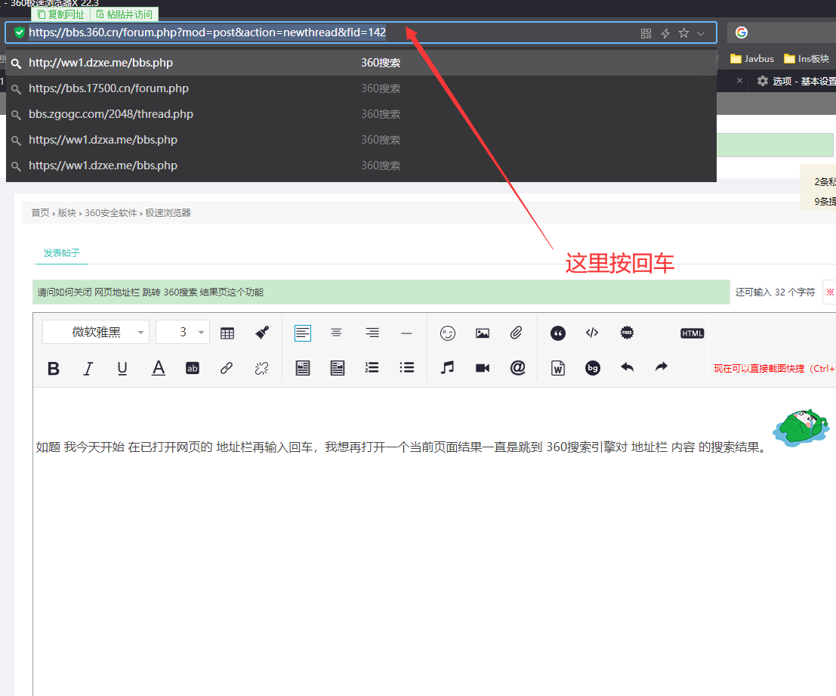Open the Javbus bookmark folder
Viewport: 836px width, 696px height.
tap(751, 59)
